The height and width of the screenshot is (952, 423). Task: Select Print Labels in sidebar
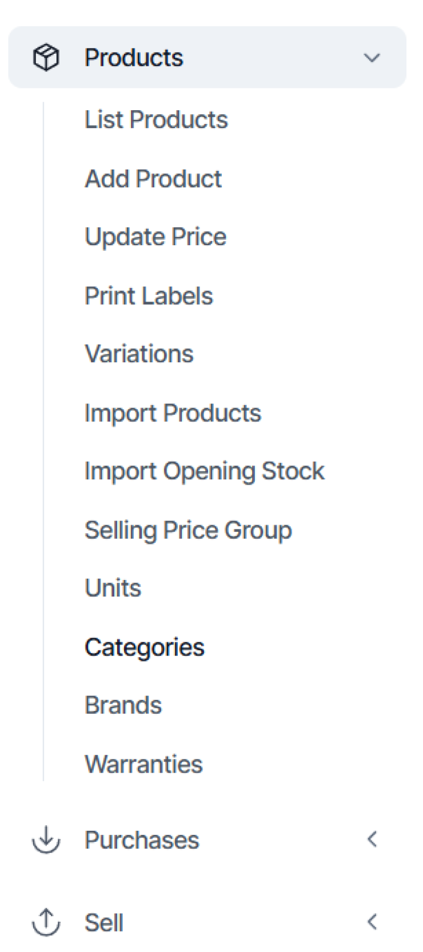[149, 296]
